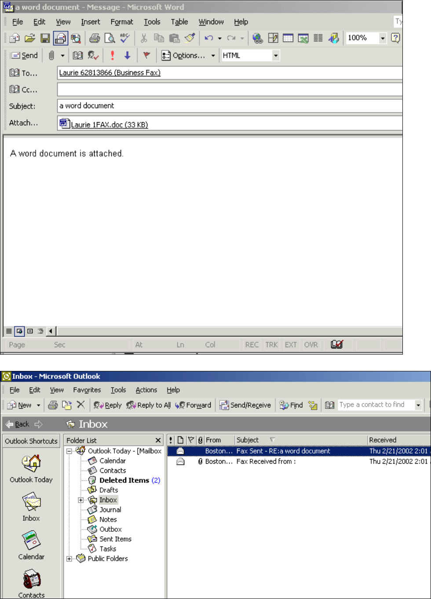Click the Microsoft Word Help question mark icon

click(395, 38)
